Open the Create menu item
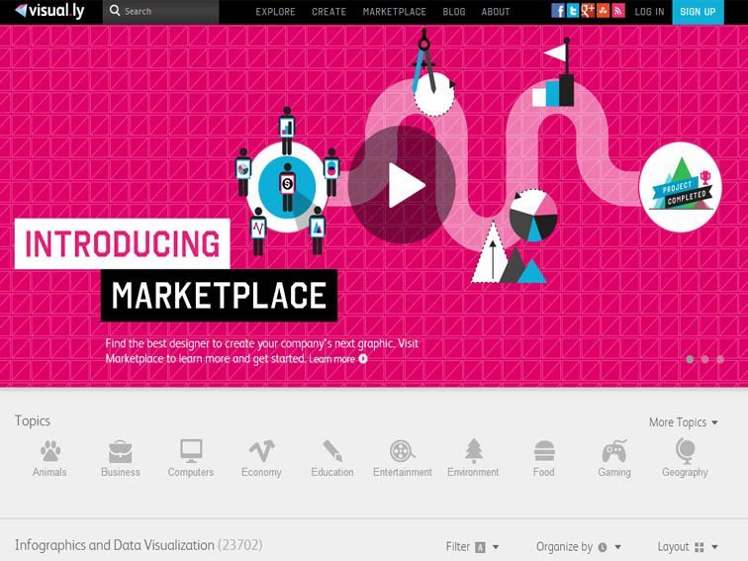 coord(328,12)
